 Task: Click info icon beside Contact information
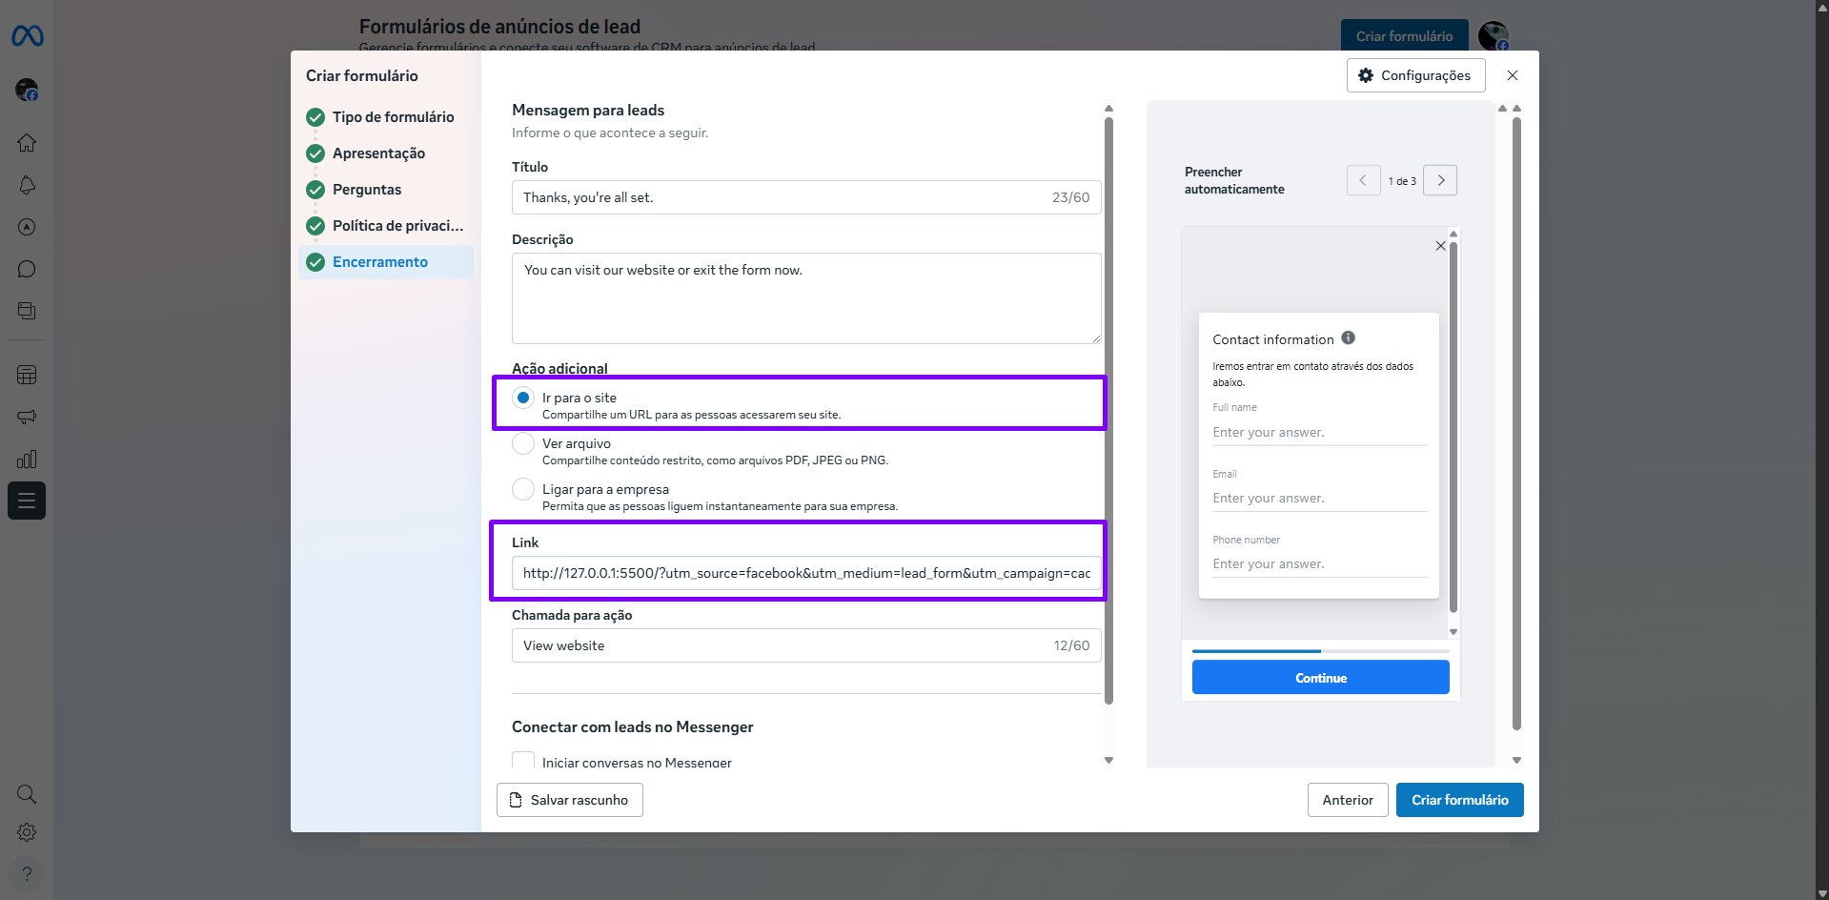1348,337
